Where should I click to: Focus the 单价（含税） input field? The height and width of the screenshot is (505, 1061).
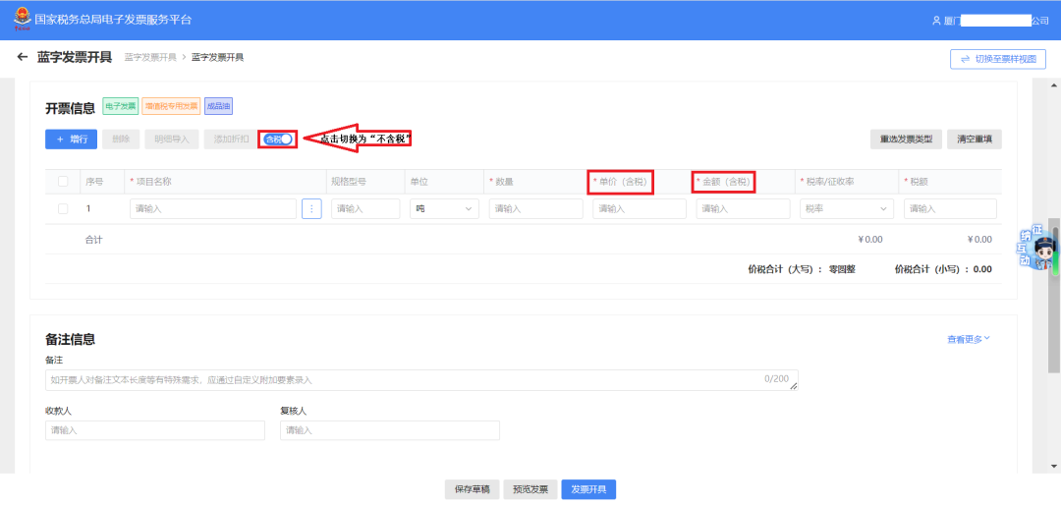pyautogui.click(x=640, y=209)
